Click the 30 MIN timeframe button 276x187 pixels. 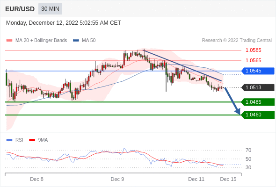50,8
